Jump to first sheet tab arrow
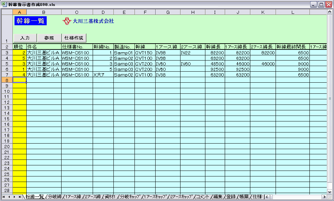 (x=3, y=197)
